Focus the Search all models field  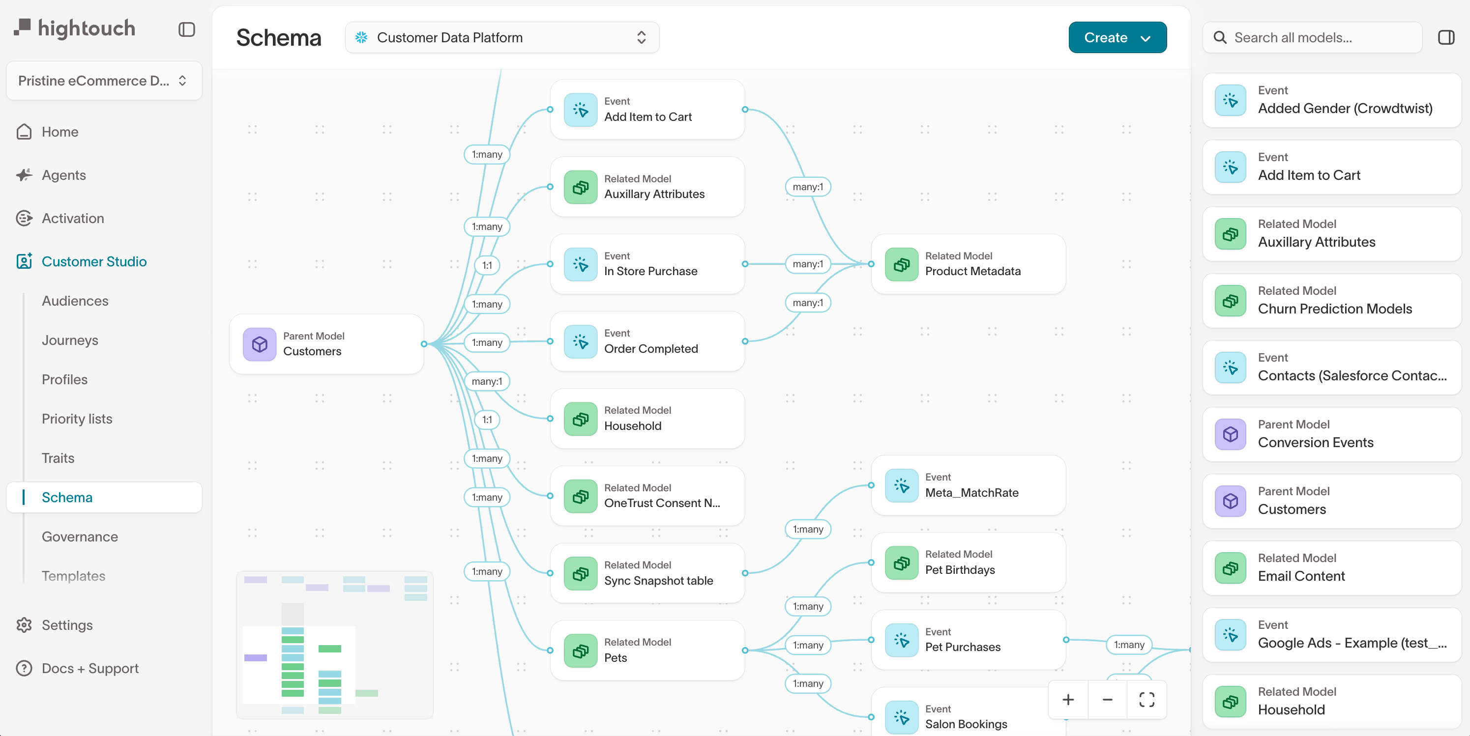pos(1313,38)
